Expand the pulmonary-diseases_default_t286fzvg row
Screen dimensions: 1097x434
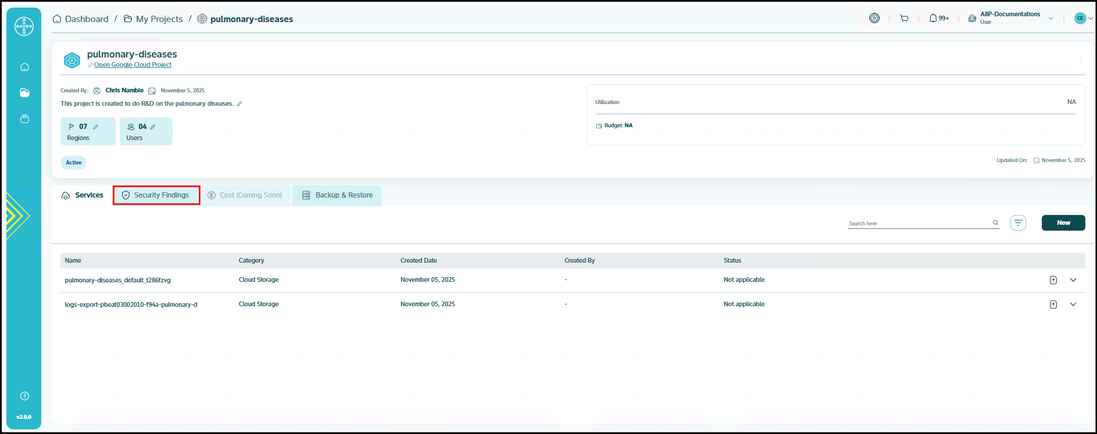click(1073, 280)
